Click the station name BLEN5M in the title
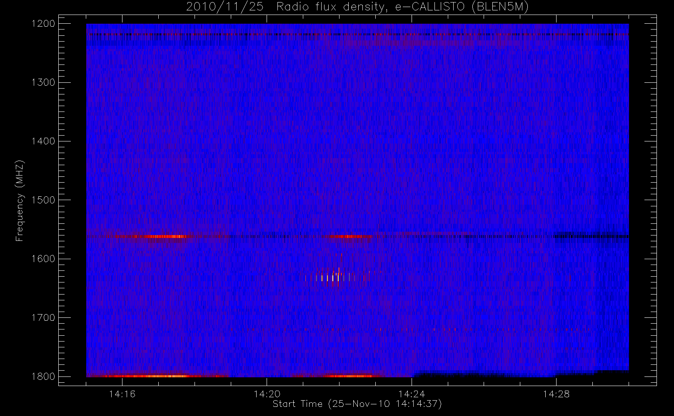The image size is (674, 416). pos(500,7)
